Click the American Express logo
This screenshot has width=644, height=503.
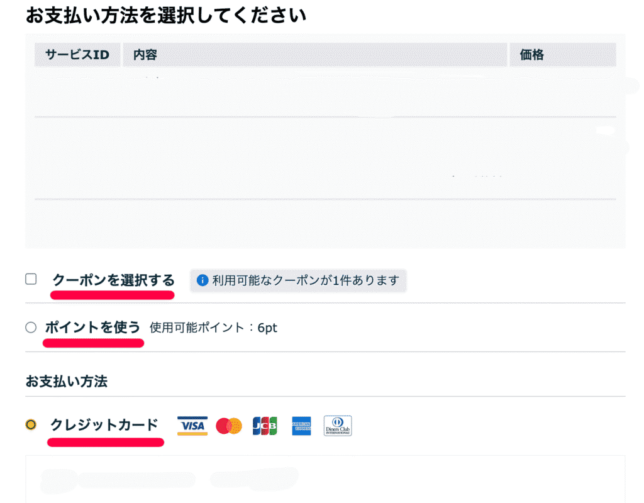(x=301, y=426)
